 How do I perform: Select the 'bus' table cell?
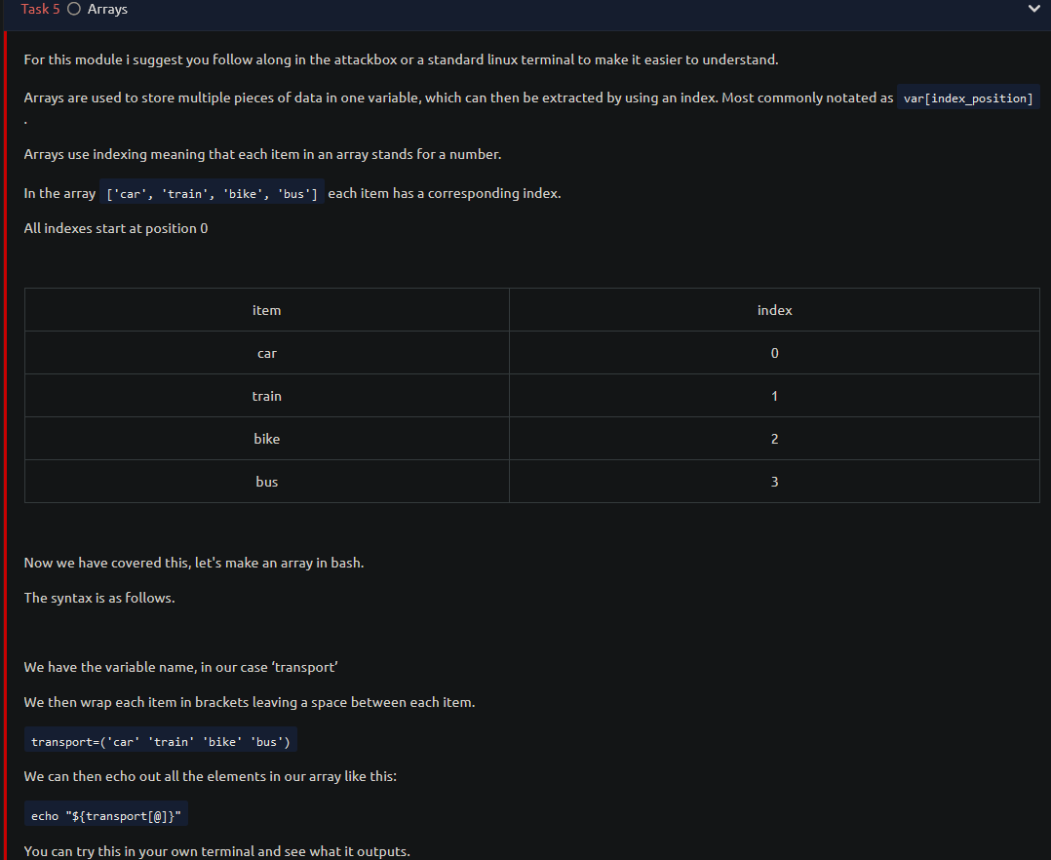[x=267, y=482]
